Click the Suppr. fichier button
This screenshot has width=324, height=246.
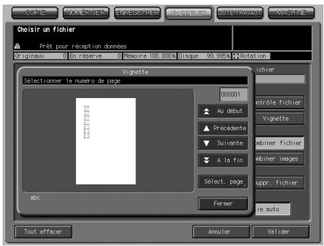pos(279,183)
